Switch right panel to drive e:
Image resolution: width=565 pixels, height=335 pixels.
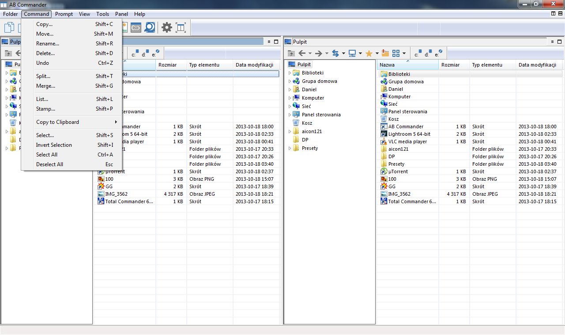coord(439,53)
